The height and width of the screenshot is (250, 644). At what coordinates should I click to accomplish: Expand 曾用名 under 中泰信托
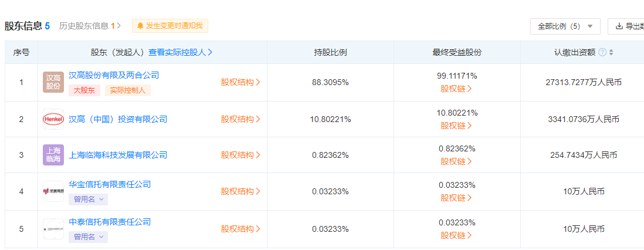(89, 237)
